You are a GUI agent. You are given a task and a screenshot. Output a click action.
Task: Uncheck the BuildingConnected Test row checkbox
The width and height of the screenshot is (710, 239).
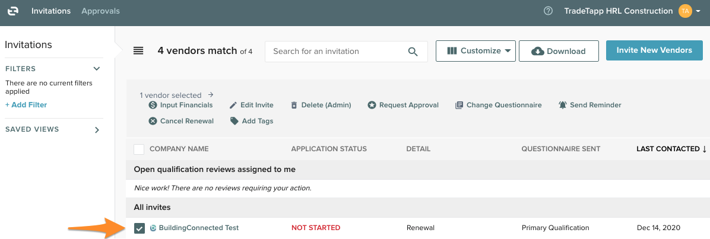(140, 228)
